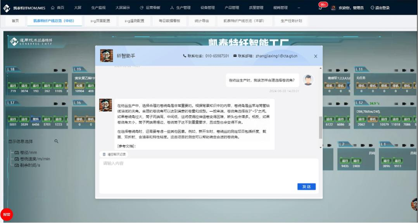Click the first camera icon on line L18
Screen dimensions: 418x223
(x=55, y=70)
